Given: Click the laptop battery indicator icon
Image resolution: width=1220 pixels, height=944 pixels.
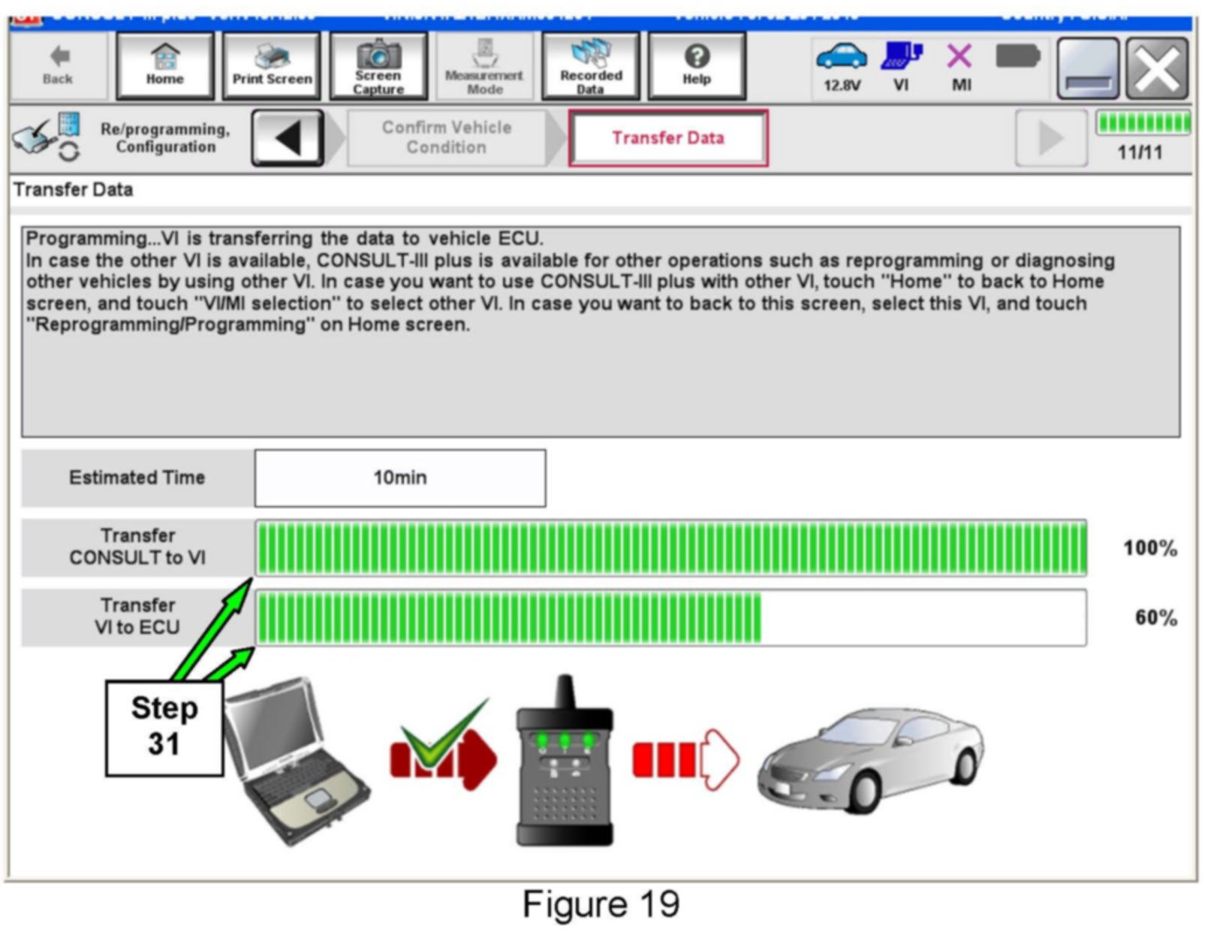Looking at the screenshot, I should pyautogui.click(x=1017, y=57).
